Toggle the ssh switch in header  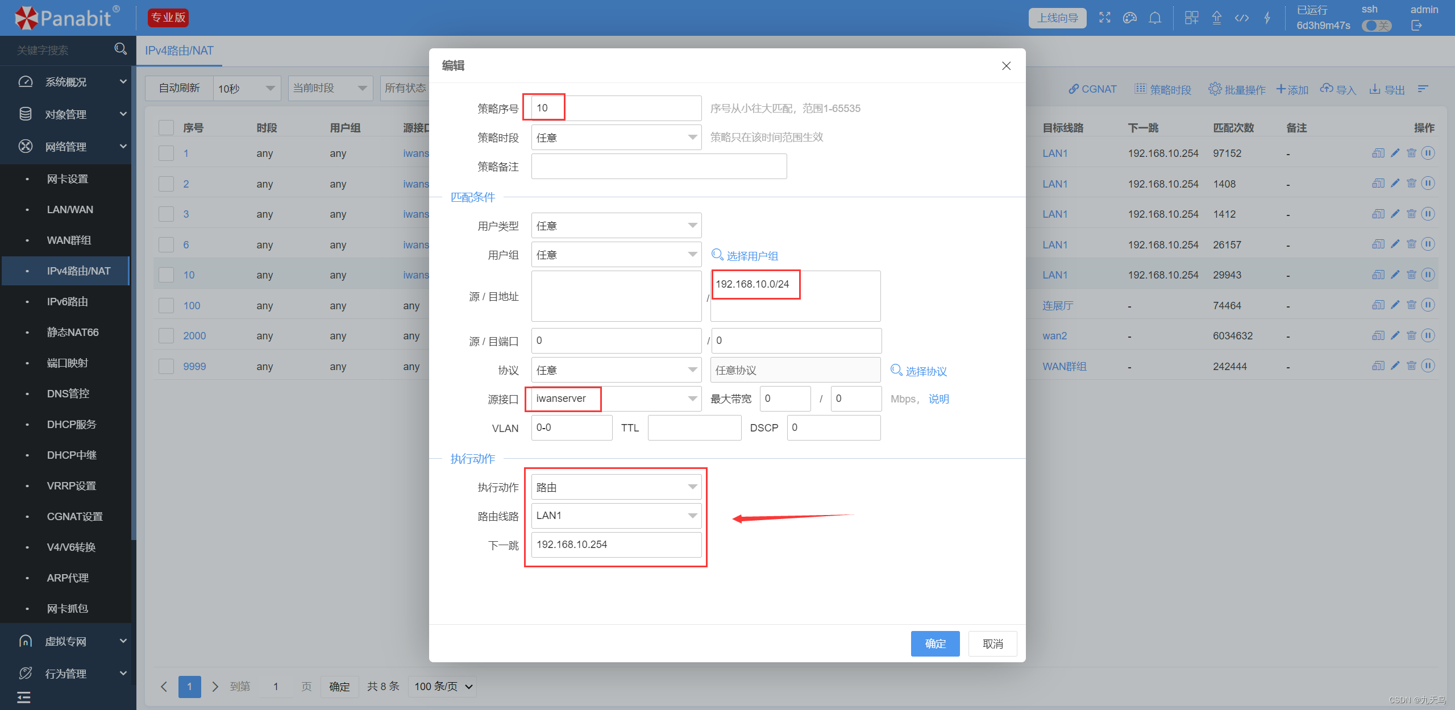[1376, 26]
